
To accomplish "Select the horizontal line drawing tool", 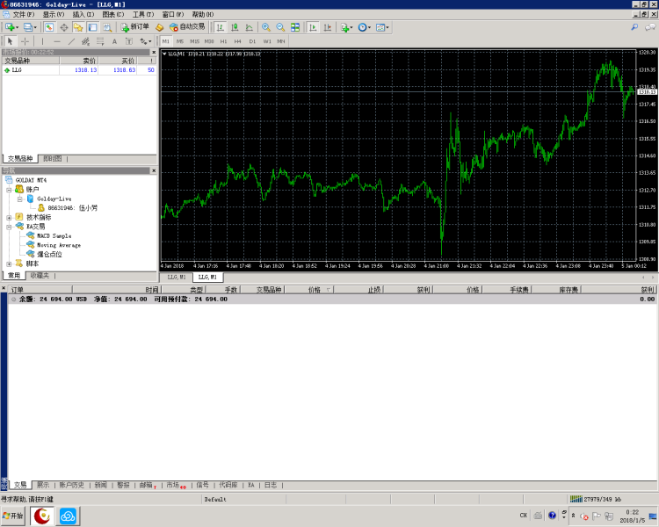I will point(57,41).
